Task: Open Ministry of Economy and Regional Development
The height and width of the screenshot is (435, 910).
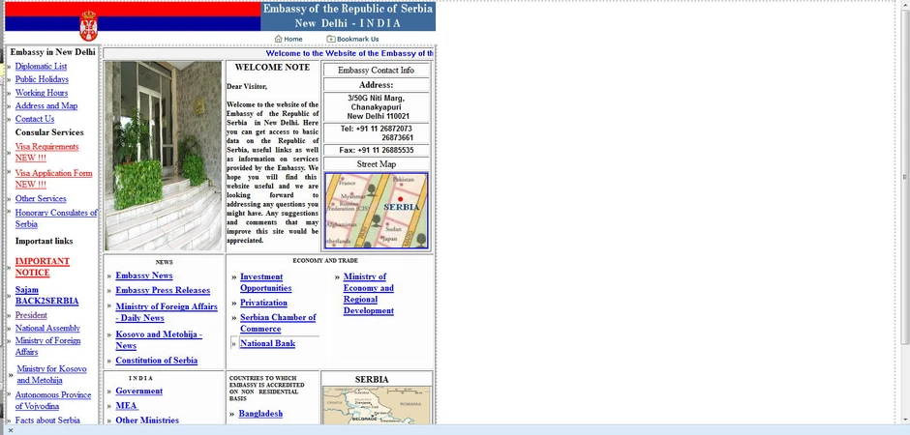Action: click(369, 294)
